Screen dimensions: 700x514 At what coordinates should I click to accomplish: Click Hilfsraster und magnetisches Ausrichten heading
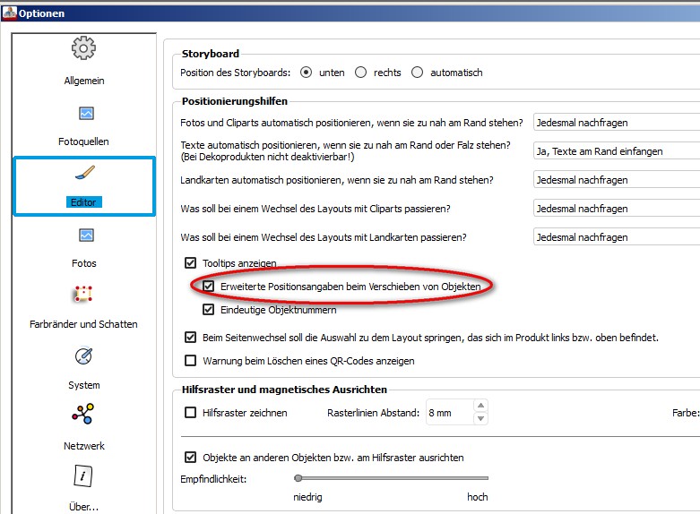point(284,390)
